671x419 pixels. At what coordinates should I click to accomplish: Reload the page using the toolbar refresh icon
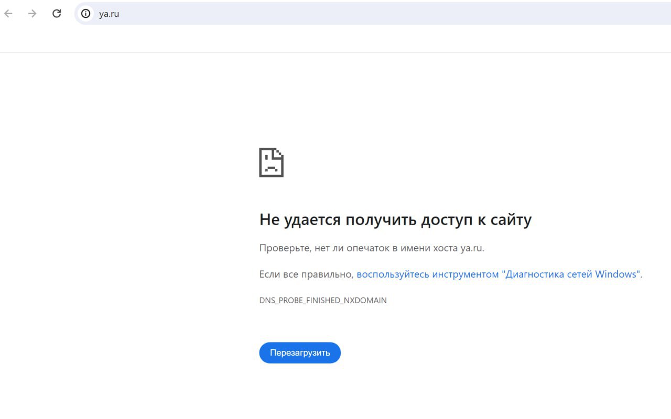click(x=57, y=14)
